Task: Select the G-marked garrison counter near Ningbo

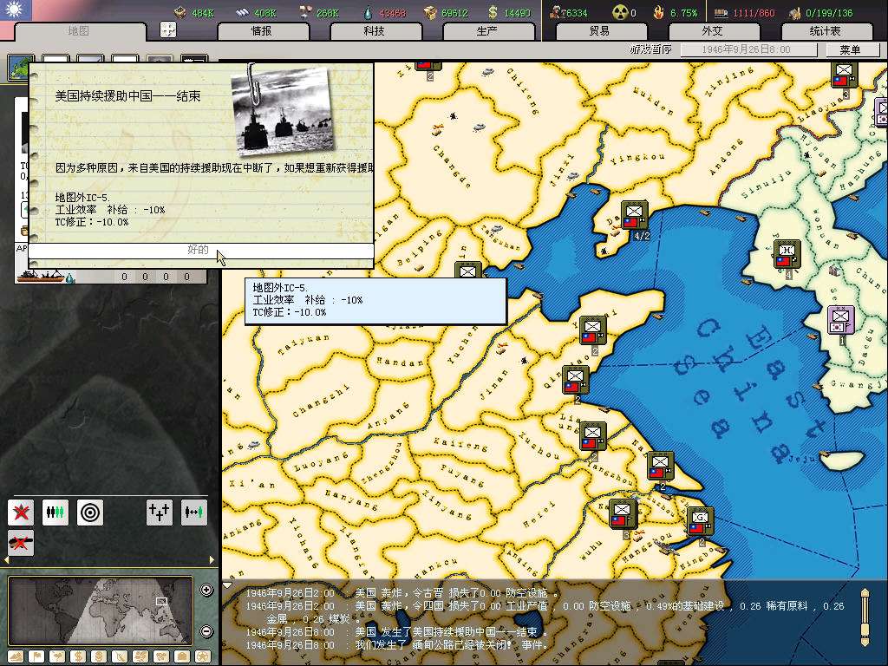Action: pos(700,522)
